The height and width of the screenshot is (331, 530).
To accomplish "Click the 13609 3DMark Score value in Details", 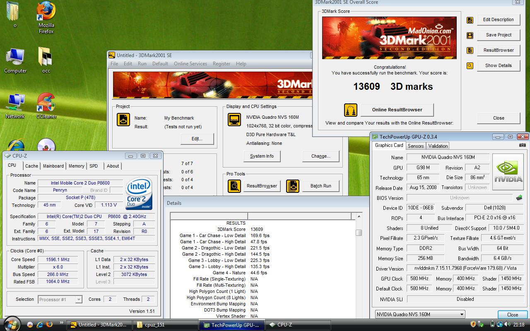I will 257,229.
